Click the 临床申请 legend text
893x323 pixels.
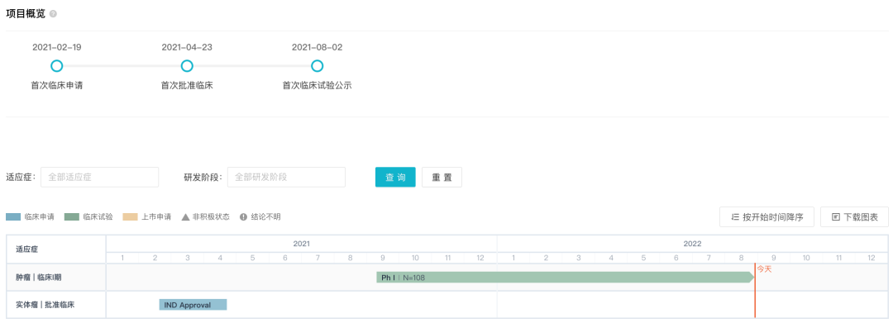[x=39, y=216]
